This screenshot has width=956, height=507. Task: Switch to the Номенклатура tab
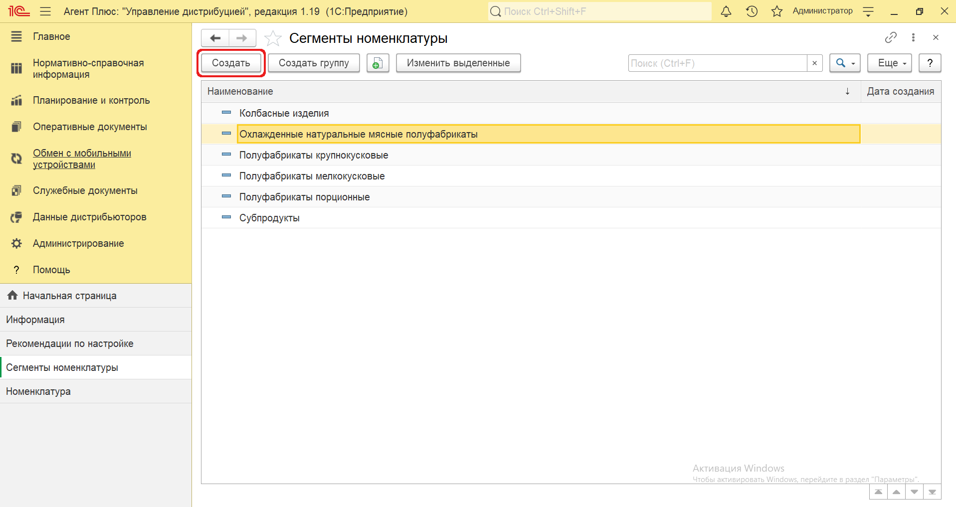point(38,391)
